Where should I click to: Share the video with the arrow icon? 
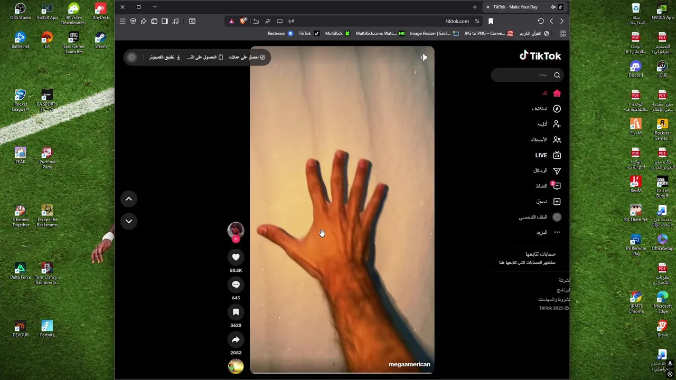tap(236, 339)
